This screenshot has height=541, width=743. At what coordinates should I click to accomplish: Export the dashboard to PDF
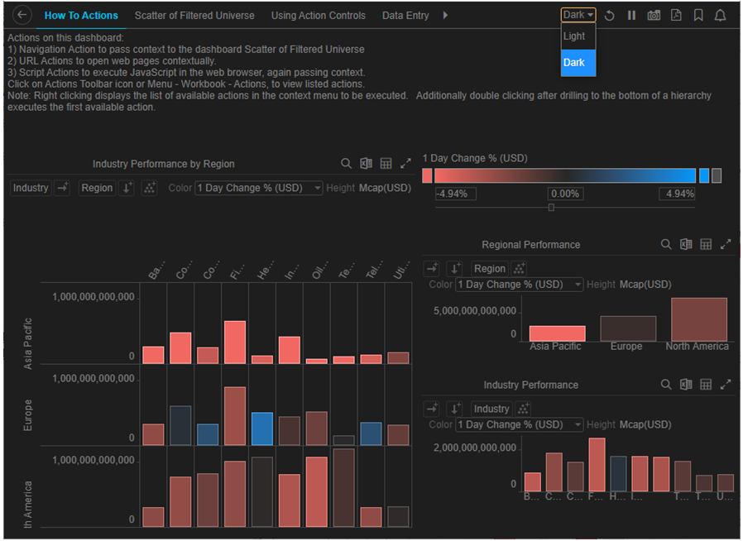click(674, 13)
